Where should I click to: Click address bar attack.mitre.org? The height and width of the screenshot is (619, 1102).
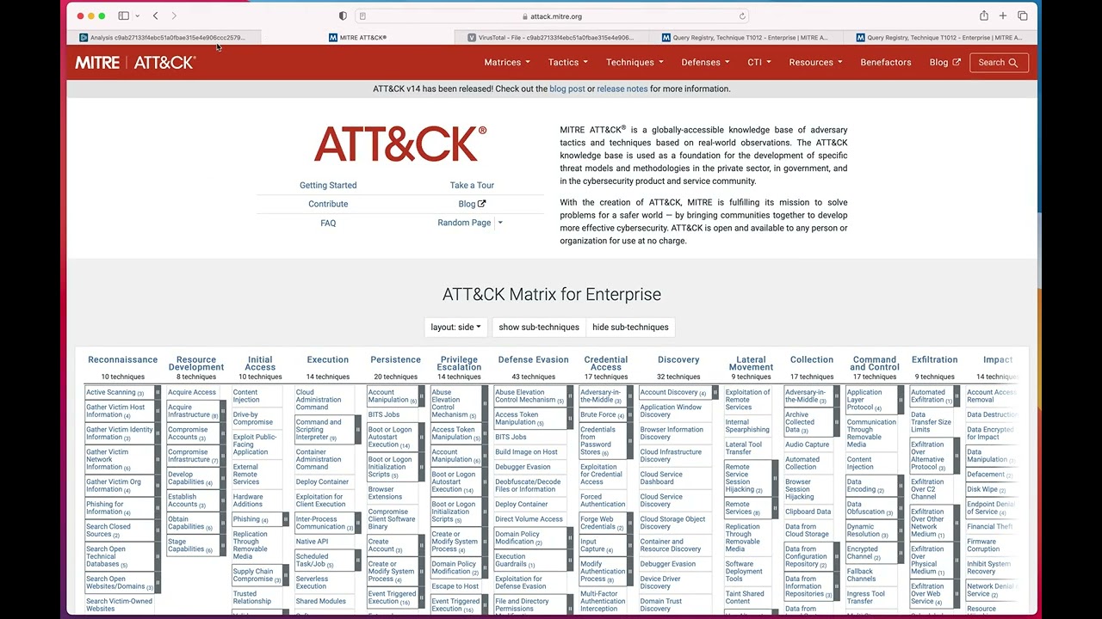[551, 15]
